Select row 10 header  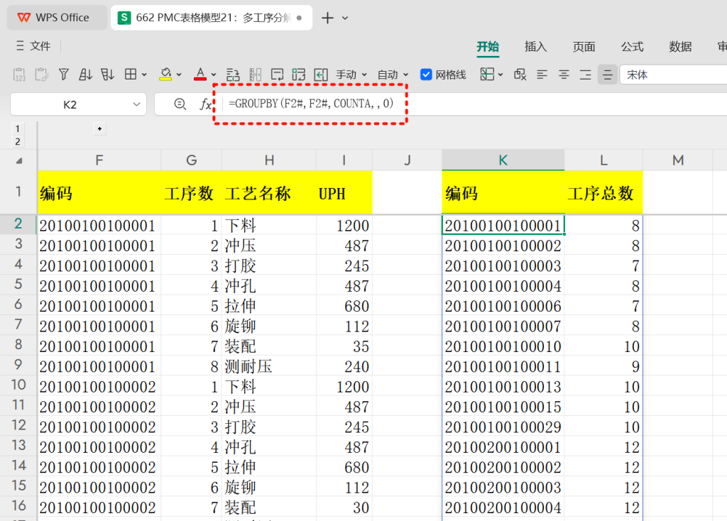tap(18, 385)
